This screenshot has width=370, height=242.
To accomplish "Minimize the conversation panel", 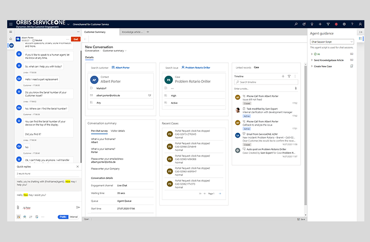I will (x=78, y=32).
